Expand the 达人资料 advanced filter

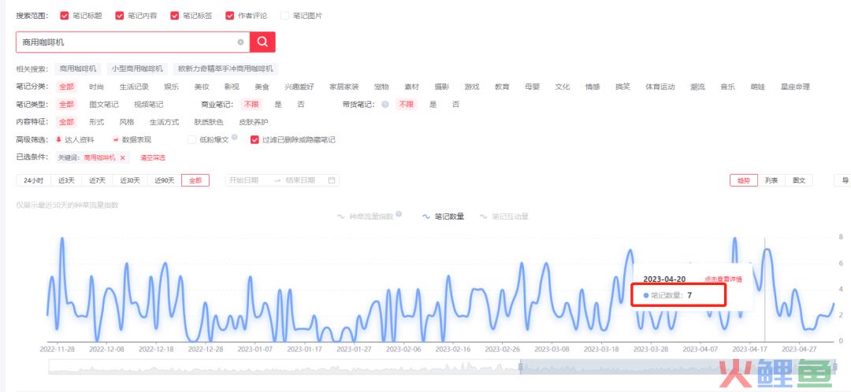(75, 140)
